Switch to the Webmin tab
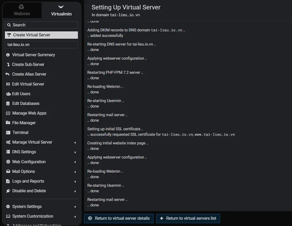The image size is (292, 226). click(x=22, y=10)
